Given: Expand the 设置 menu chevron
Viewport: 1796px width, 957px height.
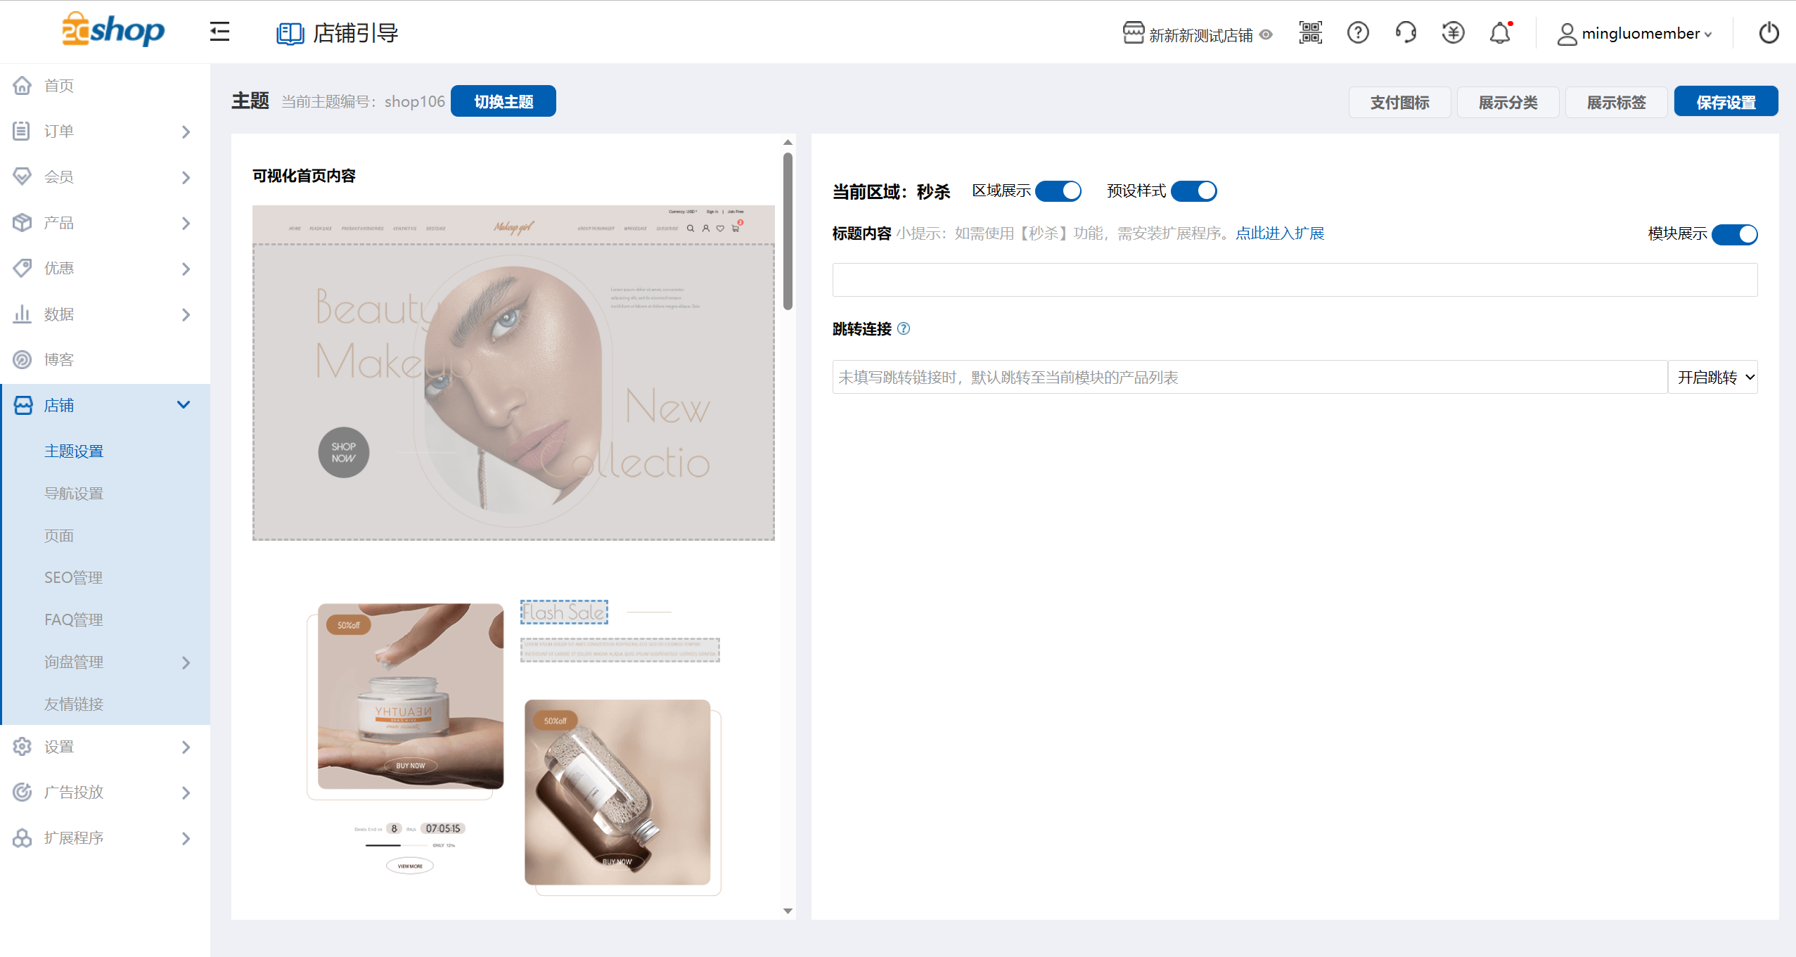Looking at the screenshot, I should (186, 747).
